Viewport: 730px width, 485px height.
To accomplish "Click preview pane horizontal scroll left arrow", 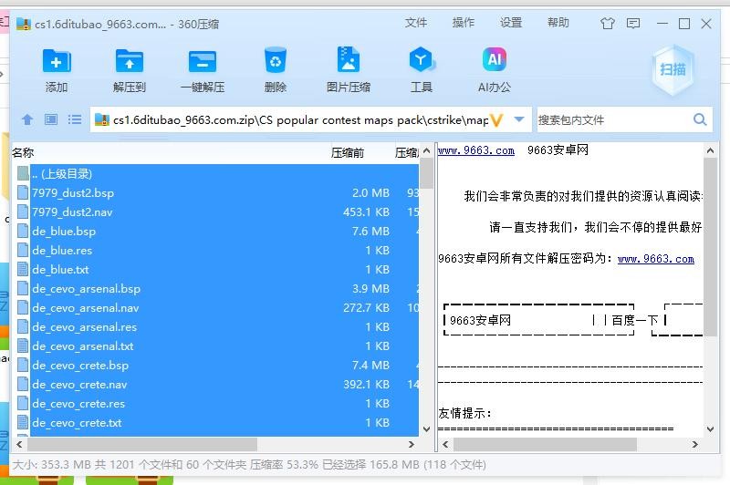I will click(x=445, y=444).
